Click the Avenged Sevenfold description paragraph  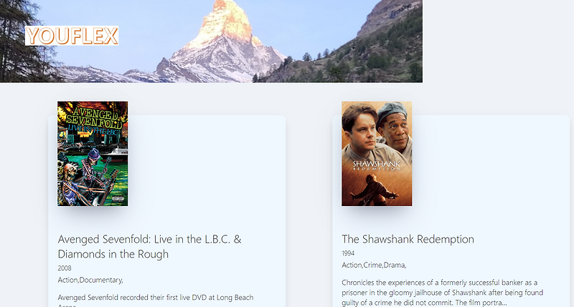pyautogui.click(x=156, y=301)
